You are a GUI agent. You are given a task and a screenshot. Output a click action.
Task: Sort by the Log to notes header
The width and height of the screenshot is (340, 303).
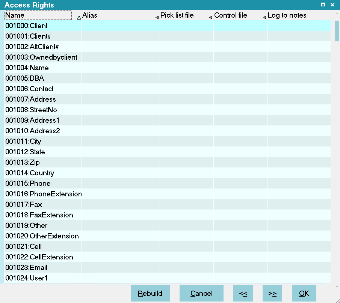pyautogui.click(x=299, y=15)
